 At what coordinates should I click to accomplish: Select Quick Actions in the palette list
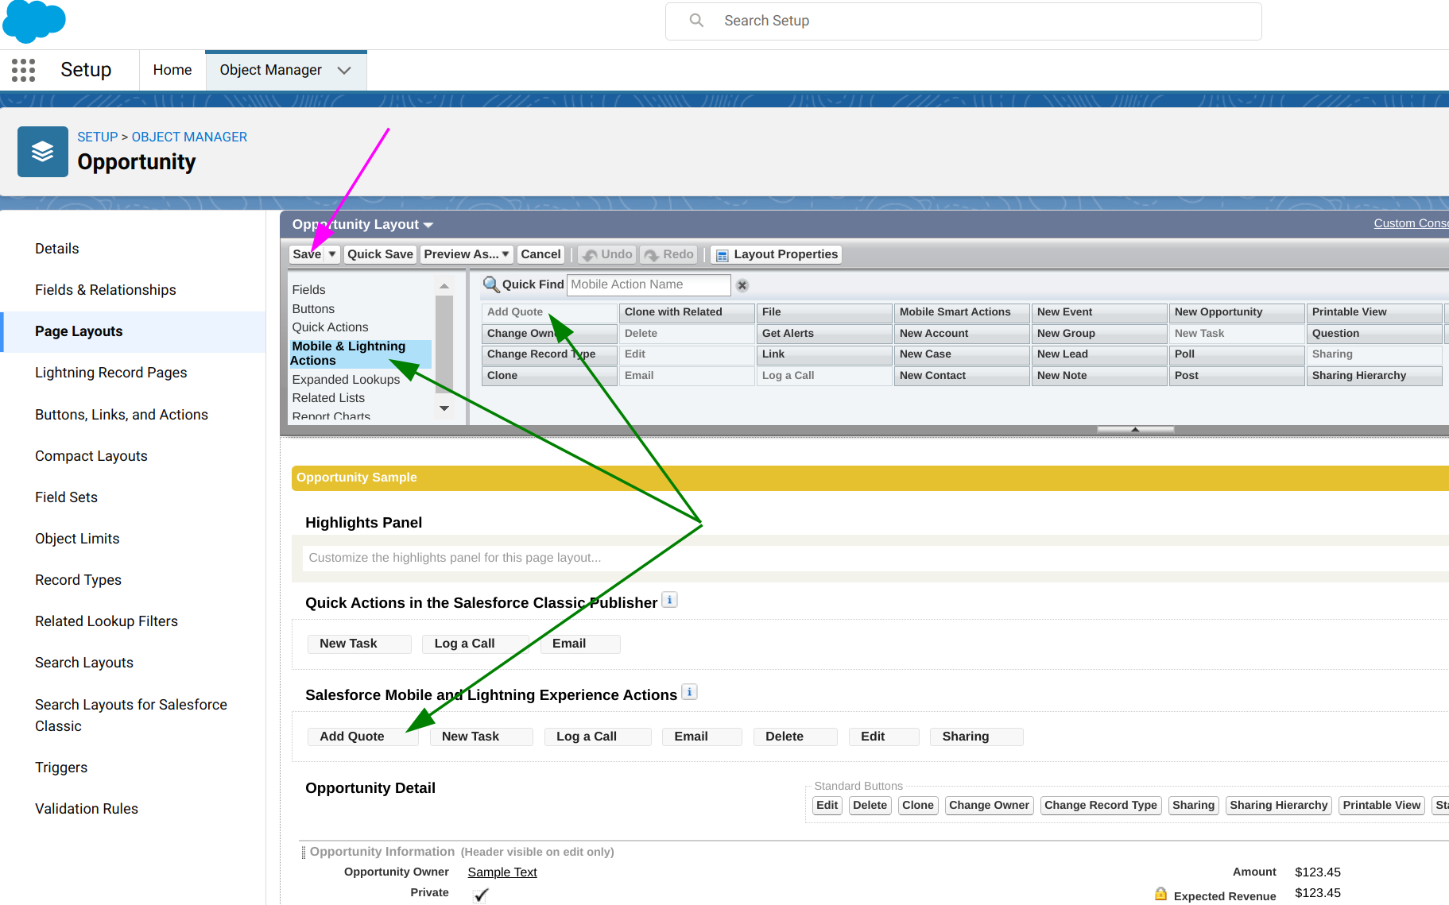330,327
